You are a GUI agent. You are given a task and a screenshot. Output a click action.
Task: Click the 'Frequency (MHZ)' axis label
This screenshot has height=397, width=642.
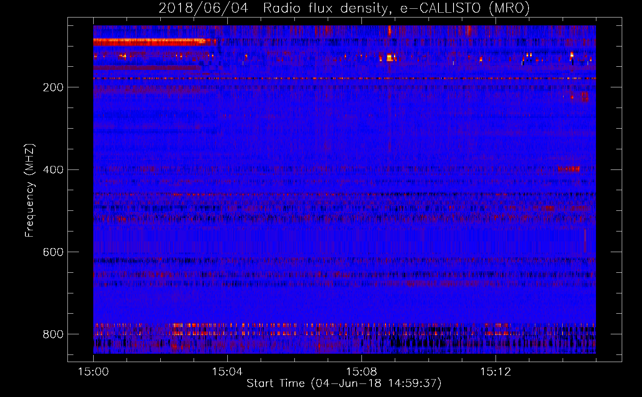tap(30, 190)
